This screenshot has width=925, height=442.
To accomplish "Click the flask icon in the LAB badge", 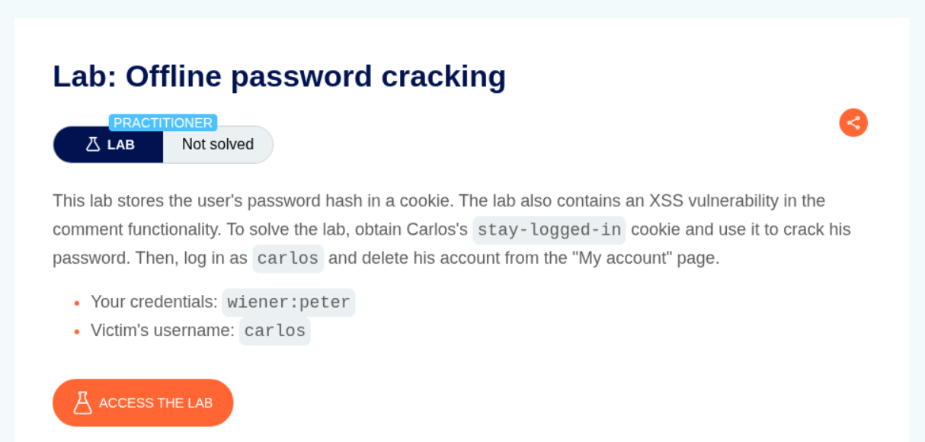I will [x=93, y=144].
